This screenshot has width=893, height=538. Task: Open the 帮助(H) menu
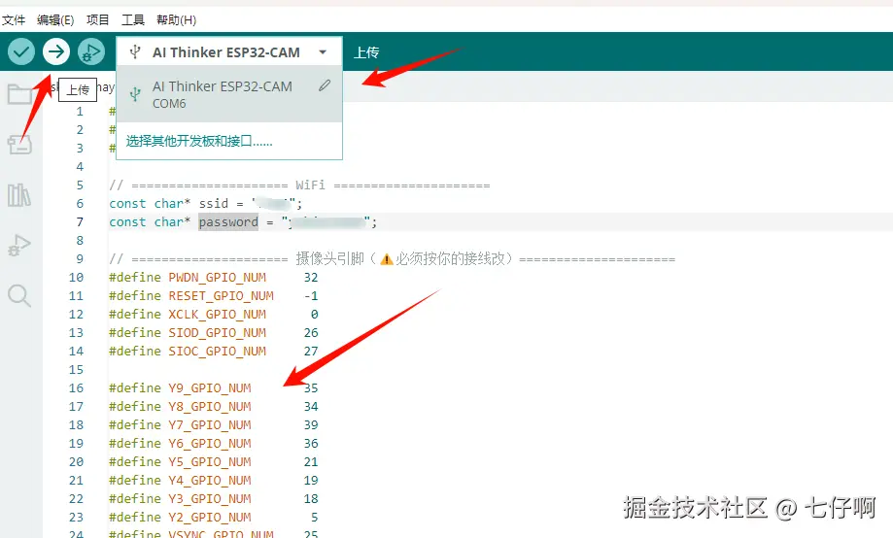click(177, 20)
